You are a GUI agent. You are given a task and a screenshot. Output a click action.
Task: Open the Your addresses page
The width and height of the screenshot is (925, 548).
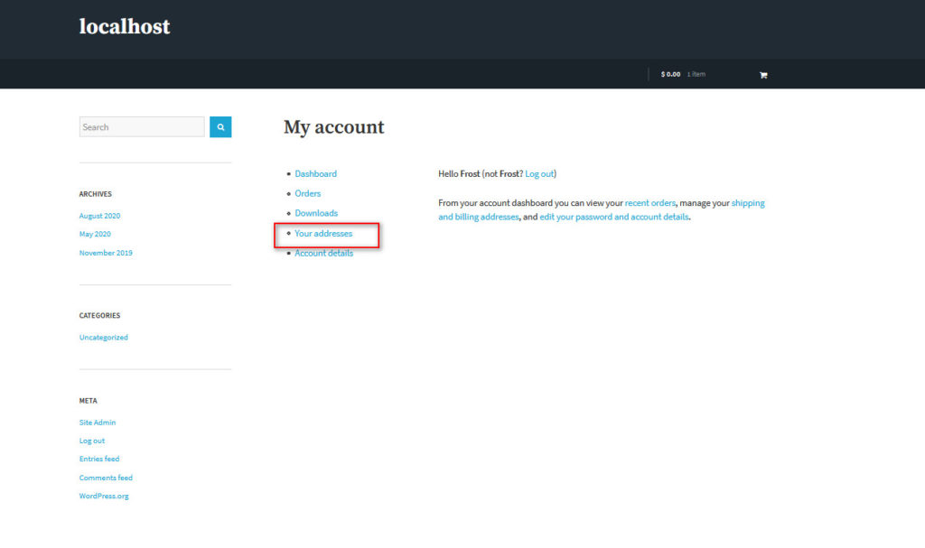(323, 233)
